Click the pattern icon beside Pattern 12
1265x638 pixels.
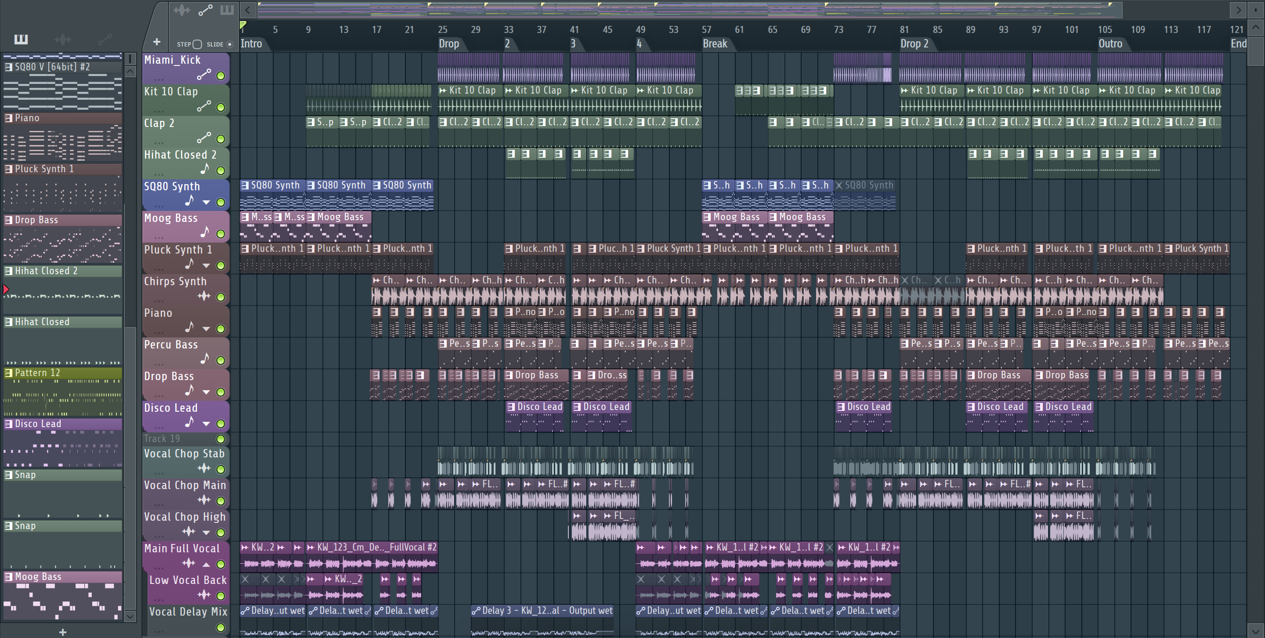pyautogui.click(x=8, y=373)
